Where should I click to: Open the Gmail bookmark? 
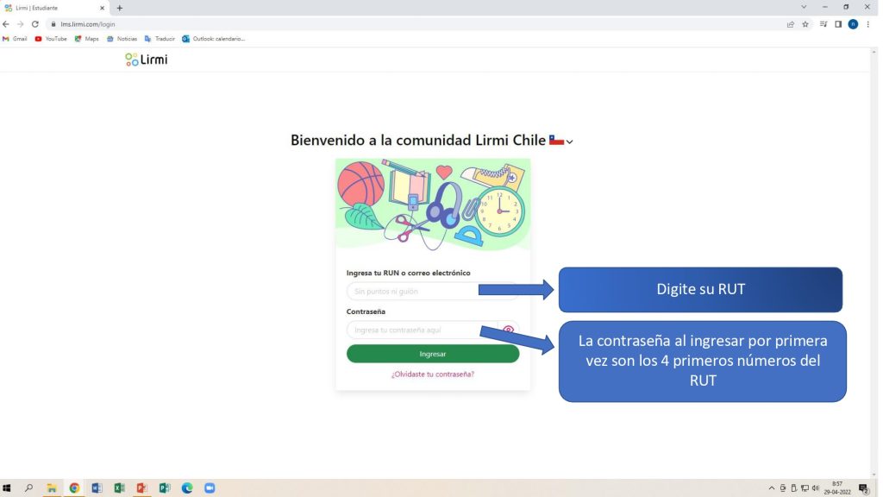coord(15,39)
